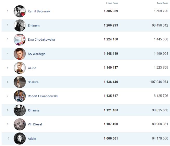Click the Vin Diesel name link
Screen dimensions: 170x146
click(x=35, y=124)
